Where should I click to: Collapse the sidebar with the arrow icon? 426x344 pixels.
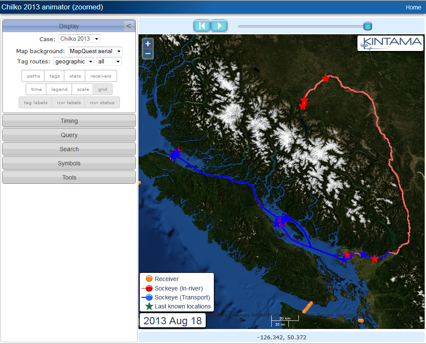tap(129, 26)
